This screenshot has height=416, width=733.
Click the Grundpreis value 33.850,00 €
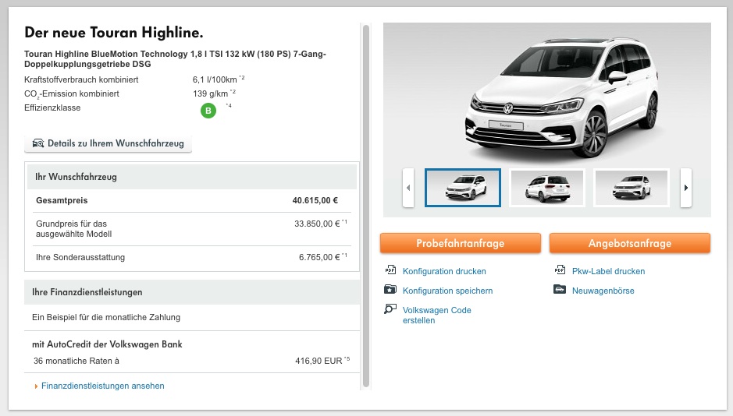click(x=317, y=224)
